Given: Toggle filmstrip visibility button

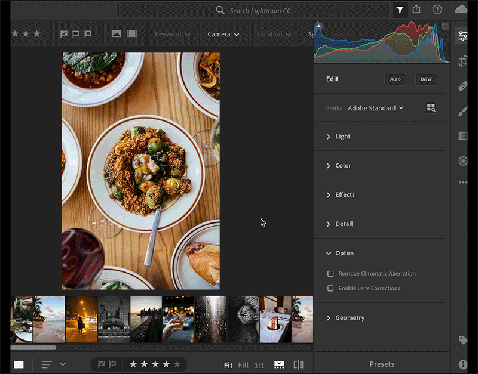Looking at the screenshot, I should (x=279, y=364).
